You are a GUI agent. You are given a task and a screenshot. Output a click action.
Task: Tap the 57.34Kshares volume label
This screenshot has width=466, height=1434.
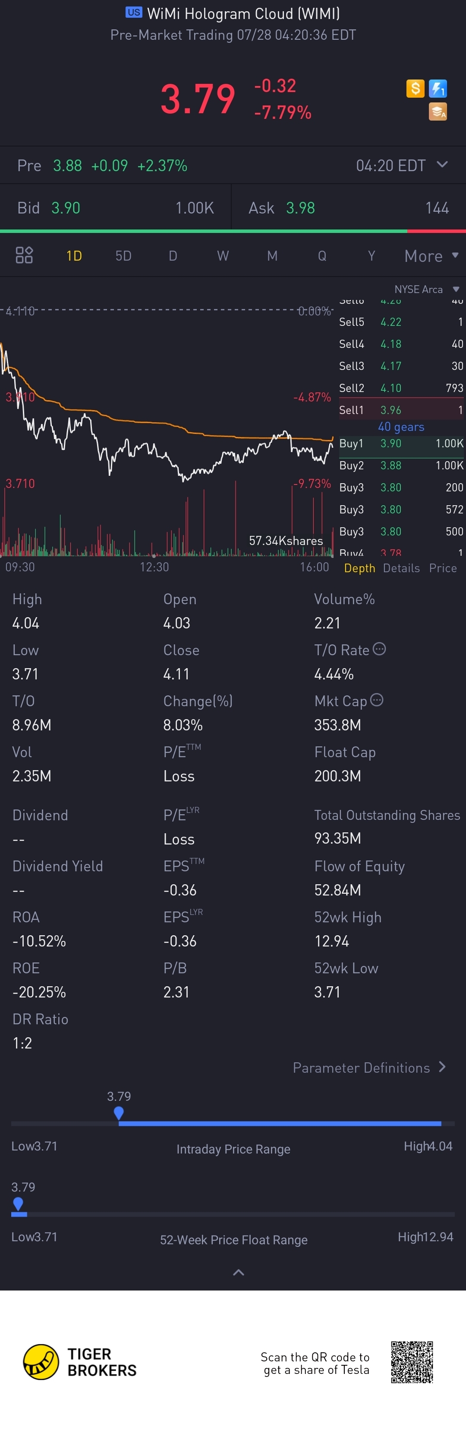coord(286,541)
